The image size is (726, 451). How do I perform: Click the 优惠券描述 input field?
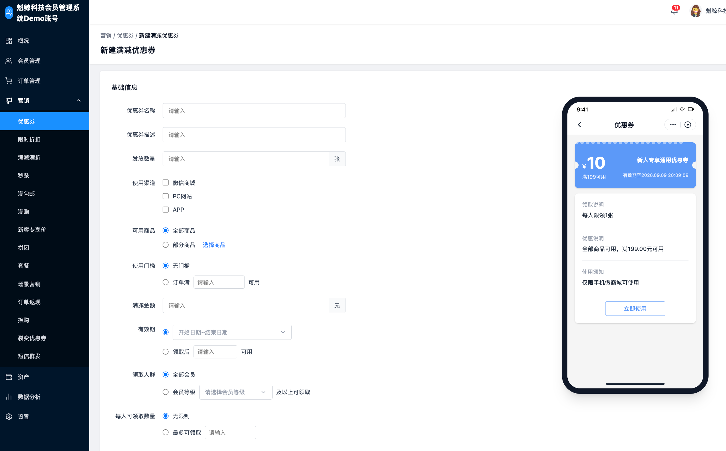[254, 135]
